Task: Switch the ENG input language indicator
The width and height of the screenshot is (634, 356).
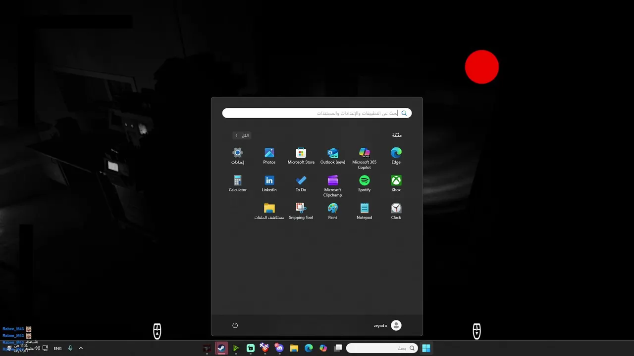Action: [x=58, y=349]
